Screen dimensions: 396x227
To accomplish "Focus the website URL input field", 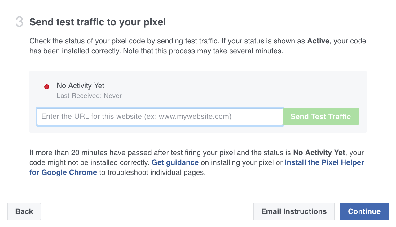I will (160, 117).
